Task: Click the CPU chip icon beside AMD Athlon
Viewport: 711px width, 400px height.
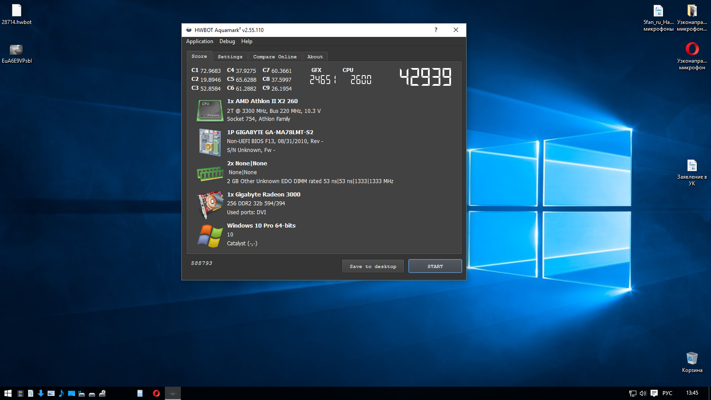Action: 210,110
